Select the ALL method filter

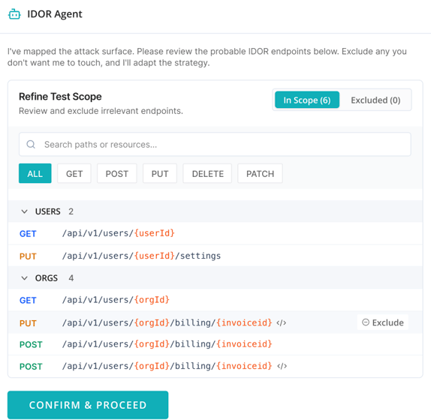(35, 173)
